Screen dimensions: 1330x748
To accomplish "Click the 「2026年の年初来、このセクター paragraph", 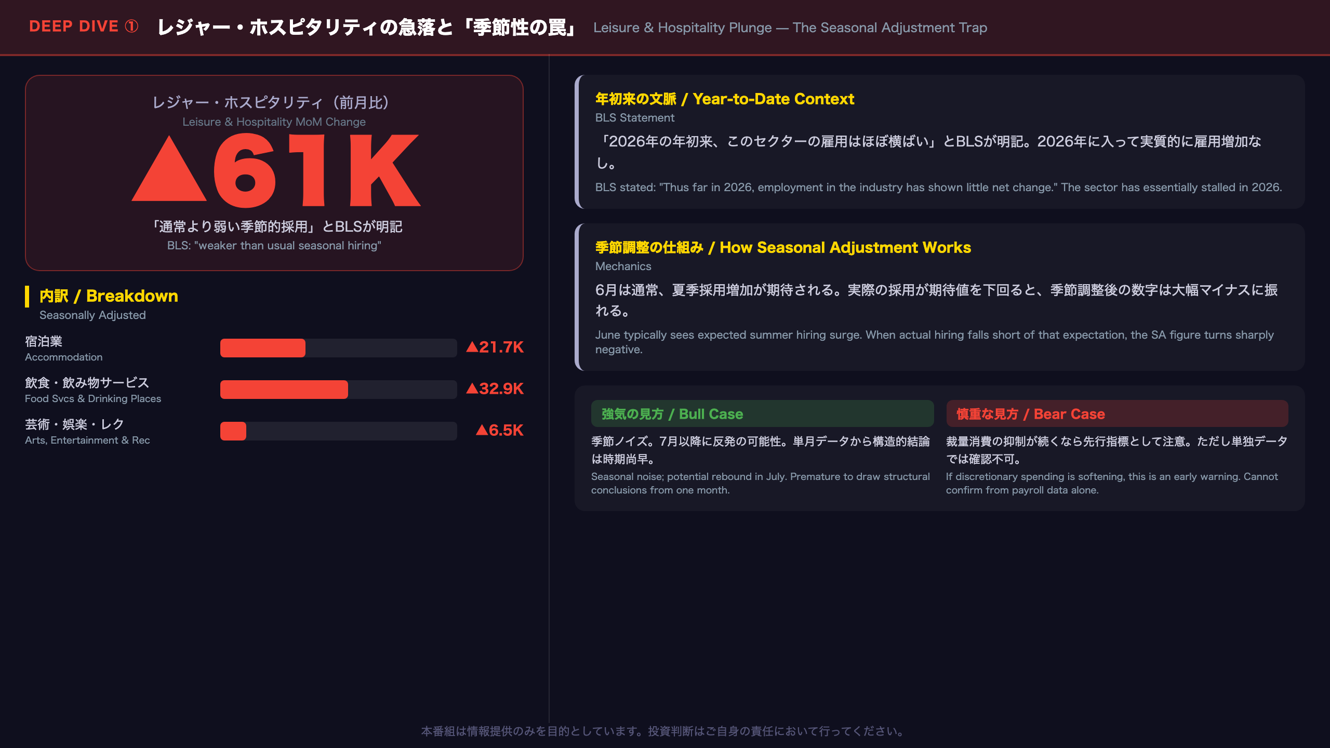I will tap(928, 152).
